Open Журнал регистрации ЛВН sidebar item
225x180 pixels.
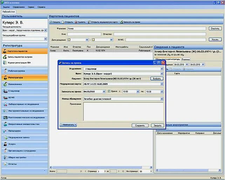[x=25, y=63]
